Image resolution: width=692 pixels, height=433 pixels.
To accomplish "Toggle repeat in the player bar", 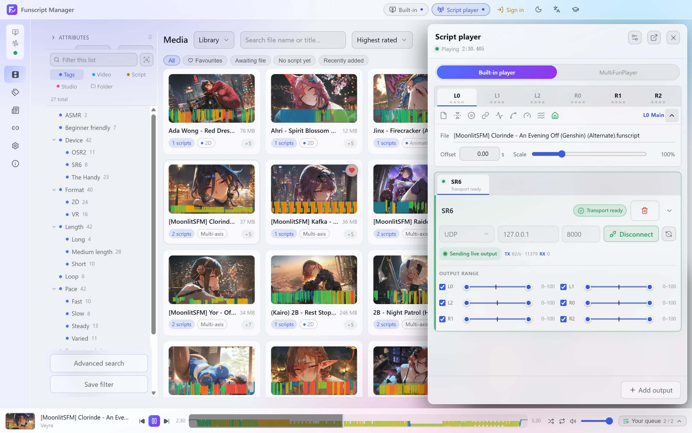I will tap(562, 421).
